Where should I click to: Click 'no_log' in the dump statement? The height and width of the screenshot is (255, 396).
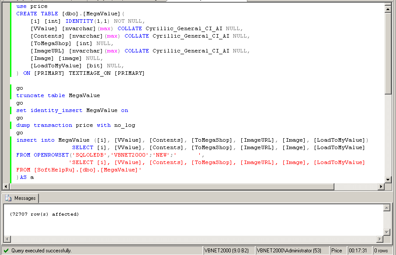(x=125, y=126)
